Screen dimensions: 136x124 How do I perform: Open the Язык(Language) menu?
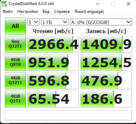coord(89,11)
